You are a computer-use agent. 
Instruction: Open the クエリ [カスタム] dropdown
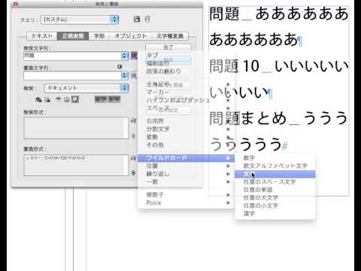pyautogui.click(x=80, y=20)
